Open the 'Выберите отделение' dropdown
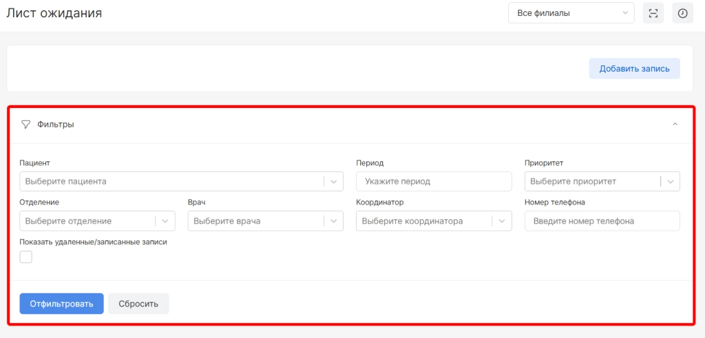The width and height of the screenshot is (705, 338). pos(88,221)
